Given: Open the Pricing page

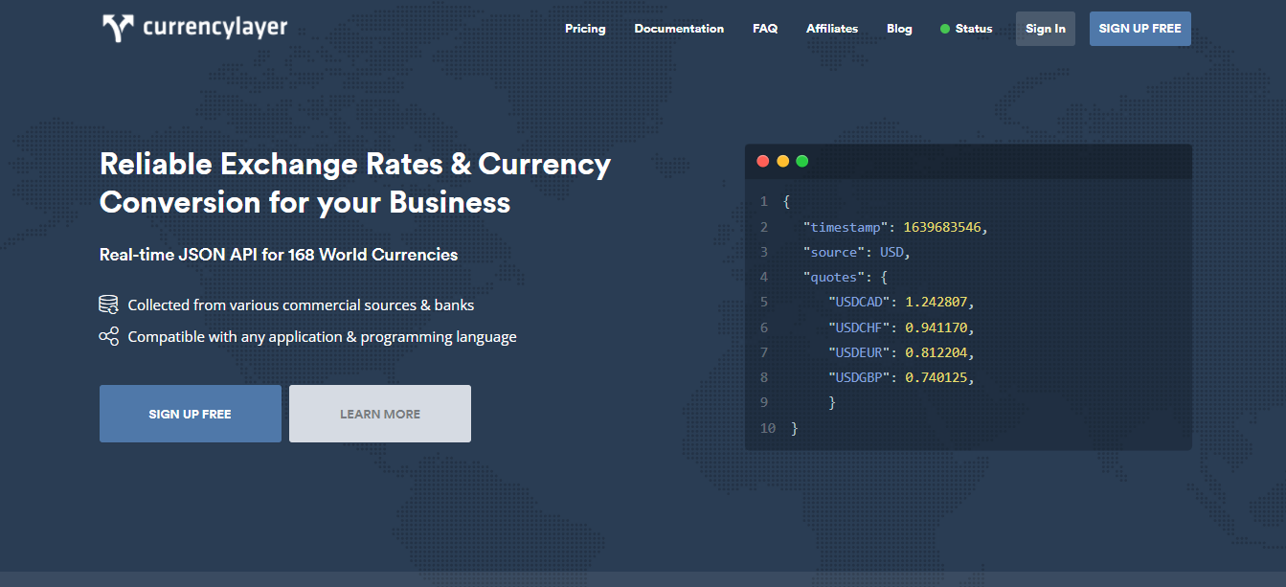Looking at the screenshot, I should (585, 29).
